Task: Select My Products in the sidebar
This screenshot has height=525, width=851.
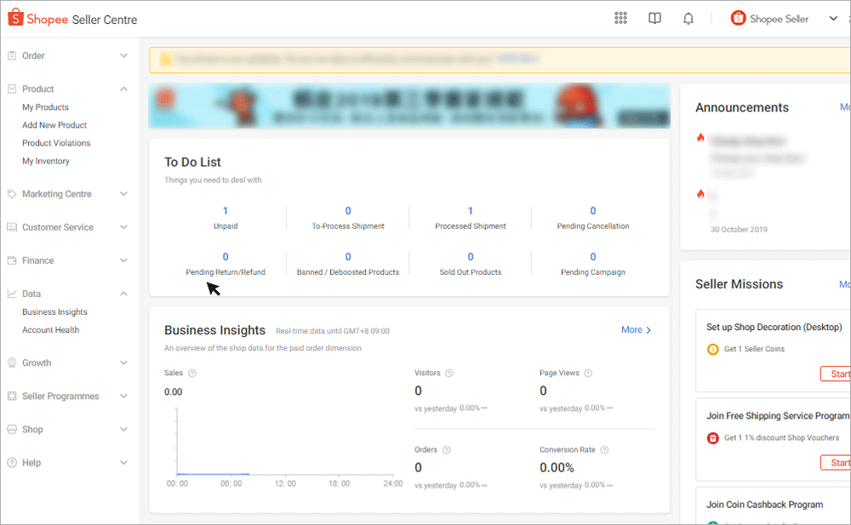Action: pyautogui.click(x=44, y=106)
